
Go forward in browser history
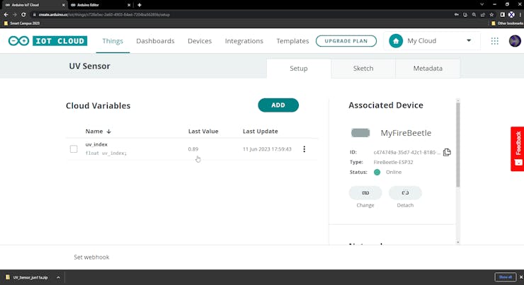(14, 15)
